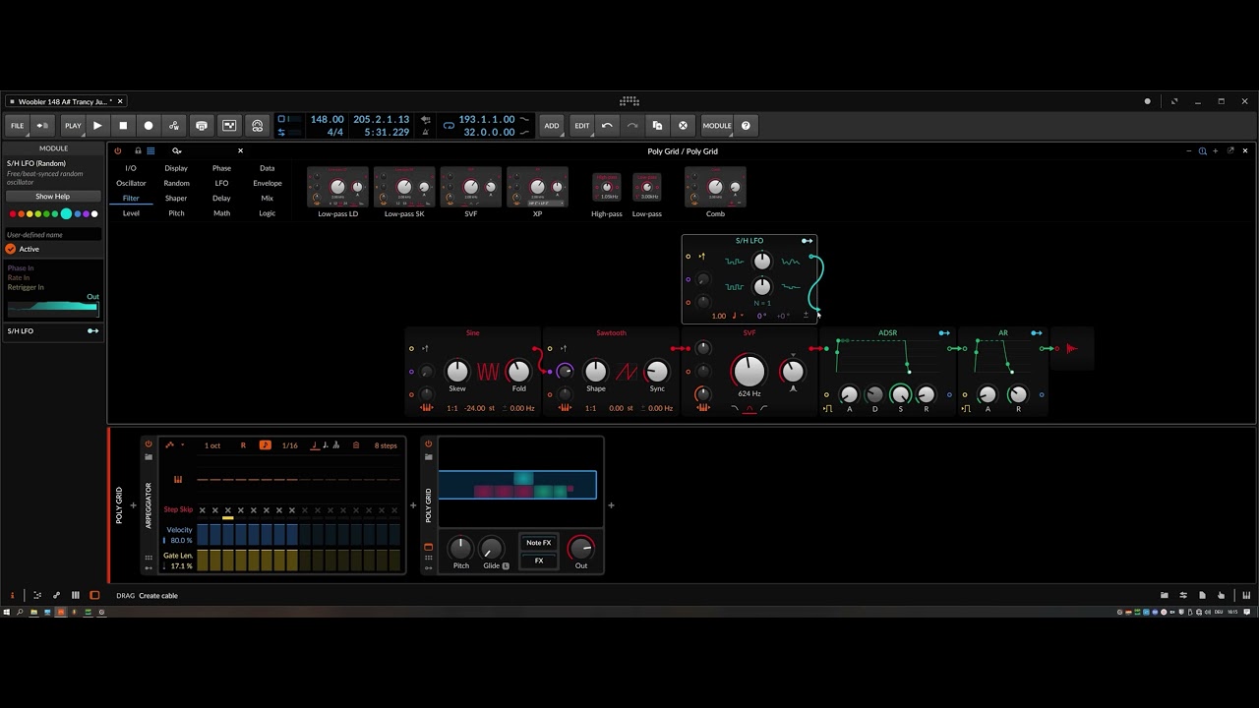Viewport: 1259px width, 708px height.
Task: Click the Note FX button in Poly Grid
Action: [538, 543]
